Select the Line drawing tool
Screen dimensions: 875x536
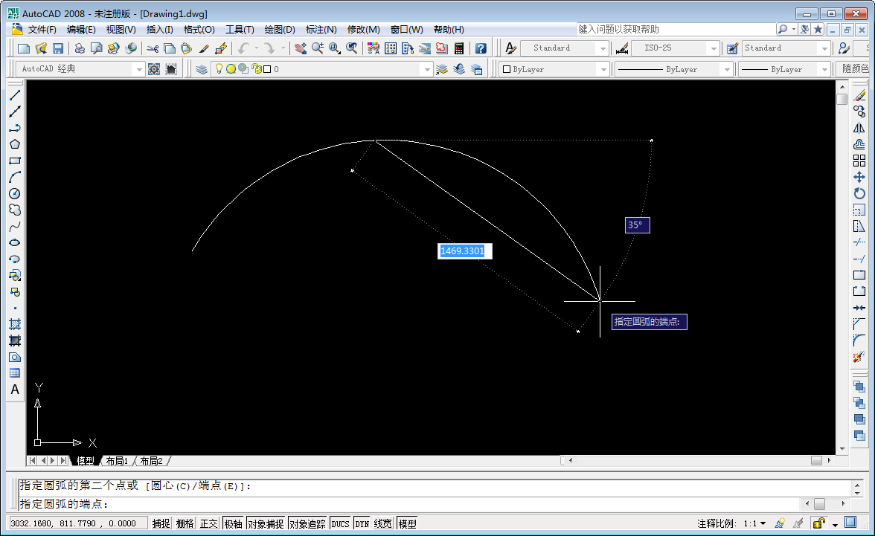pyautogui.click(x=14, y=94)
